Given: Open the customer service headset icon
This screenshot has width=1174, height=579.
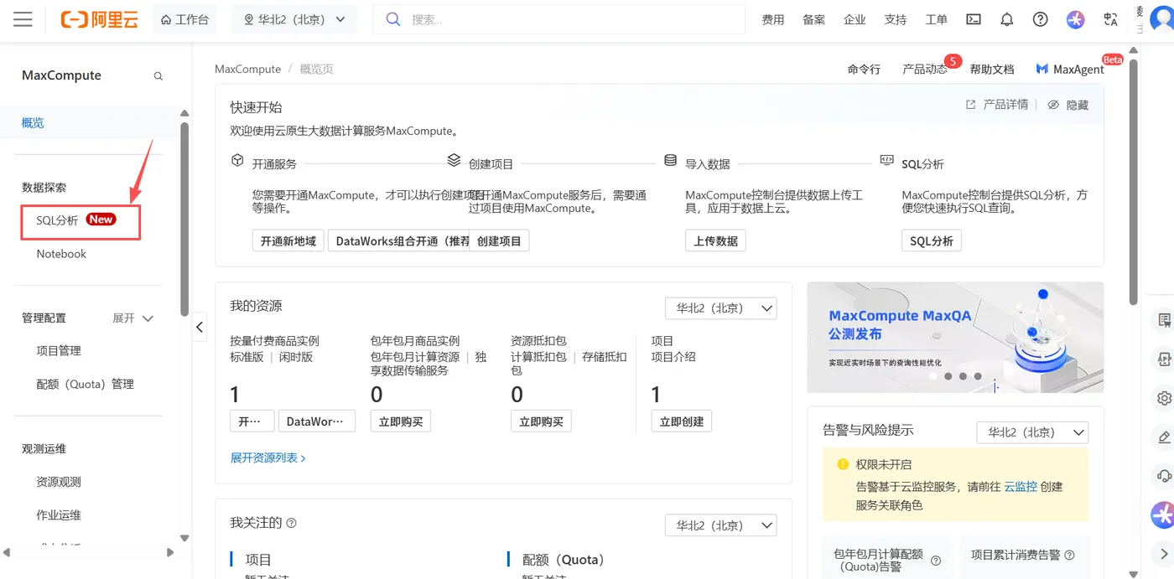Looking at the screenshot, I should click(x=1164, y=476).
